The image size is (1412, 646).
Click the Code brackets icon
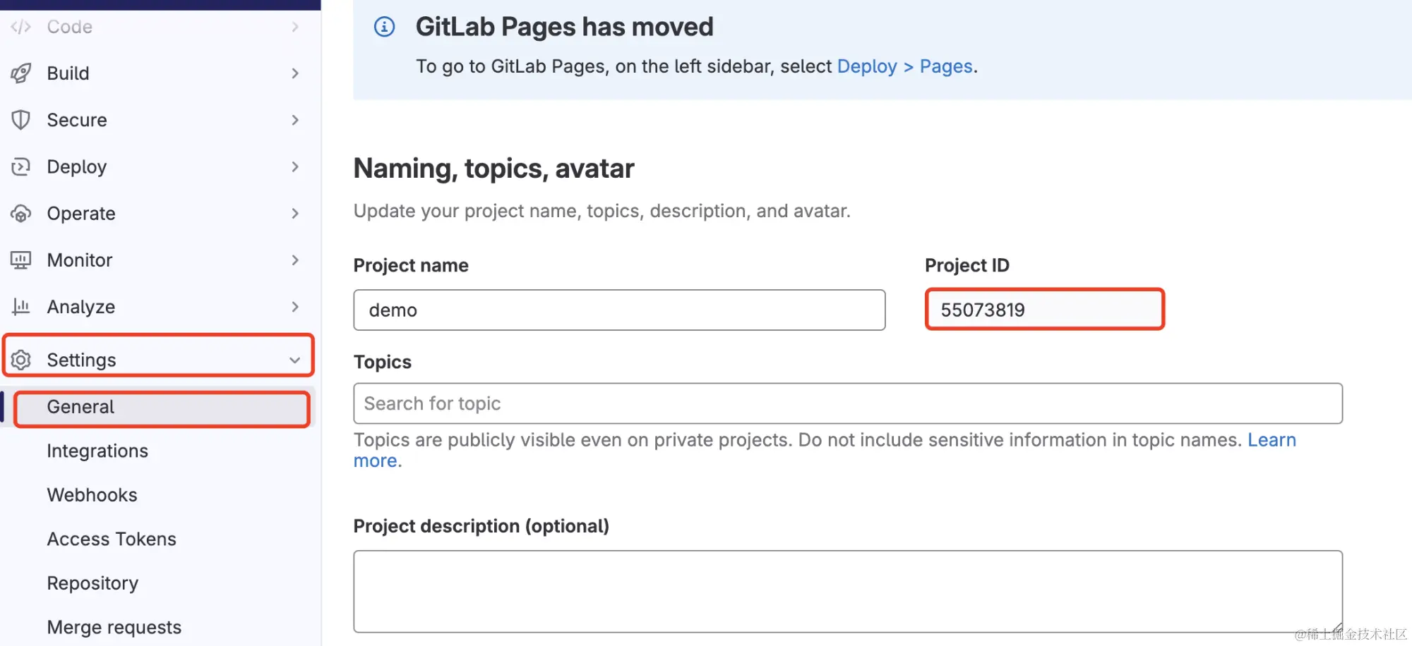pyautogui.click(x=21, y=27)
